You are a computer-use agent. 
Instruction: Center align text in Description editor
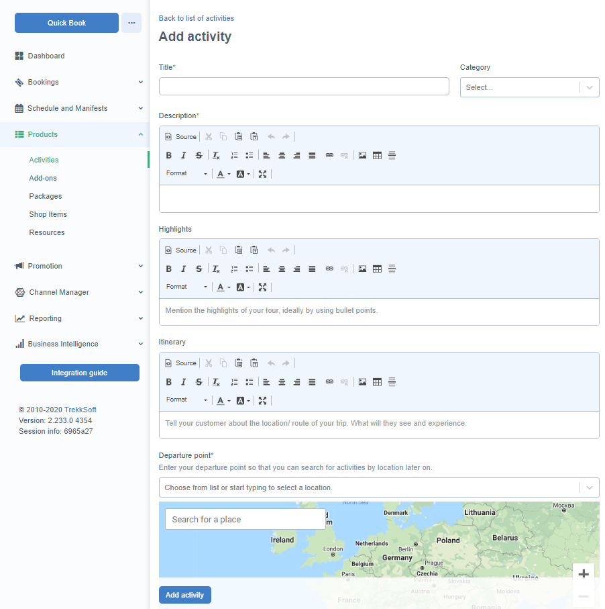coord(282,155)
